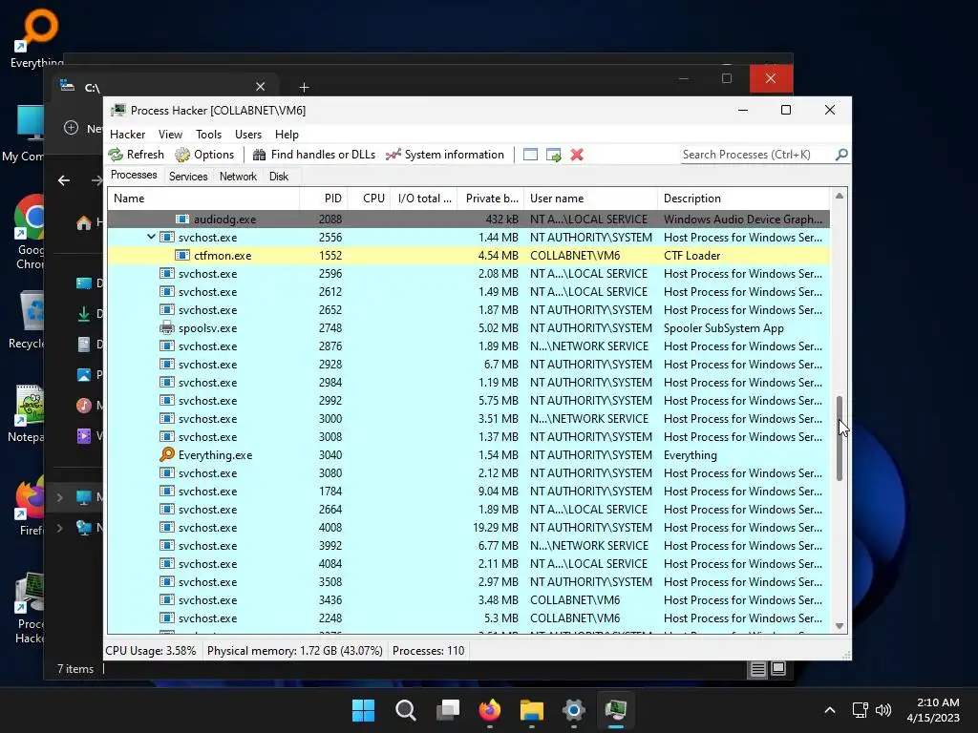The image size is (978, 733).
Task: Sort by I/O total column header
Action: (424, 199)
